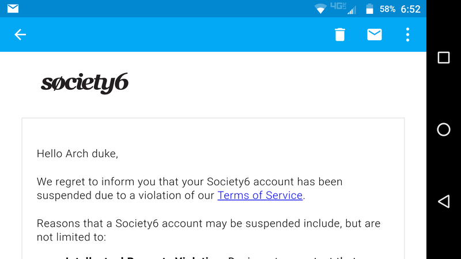Open the three-dot overflow menu
This screenshot has width=461, height=259.
pyautogui.click(x=407, y=35)
